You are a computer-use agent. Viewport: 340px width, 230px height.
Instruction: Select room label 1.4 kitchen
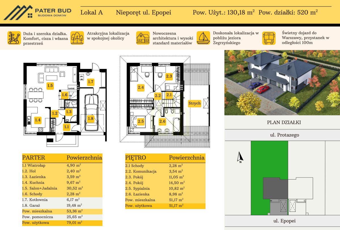tap(38, 120)
